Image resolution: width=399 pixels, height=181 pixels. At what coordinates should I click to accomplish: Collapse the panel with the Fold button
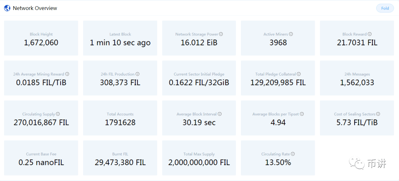click(385, 8)
